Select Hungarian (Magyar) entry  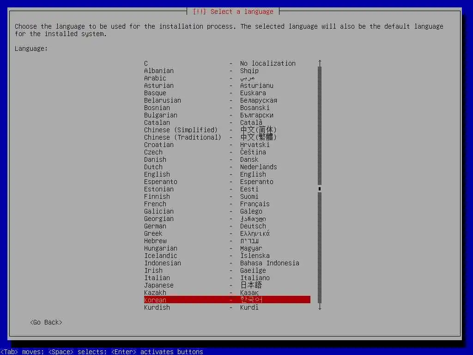[227, 248]
